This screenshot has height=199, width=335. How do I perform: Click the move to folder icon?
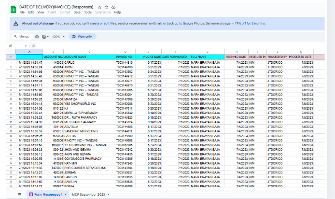tap(106, 8)
